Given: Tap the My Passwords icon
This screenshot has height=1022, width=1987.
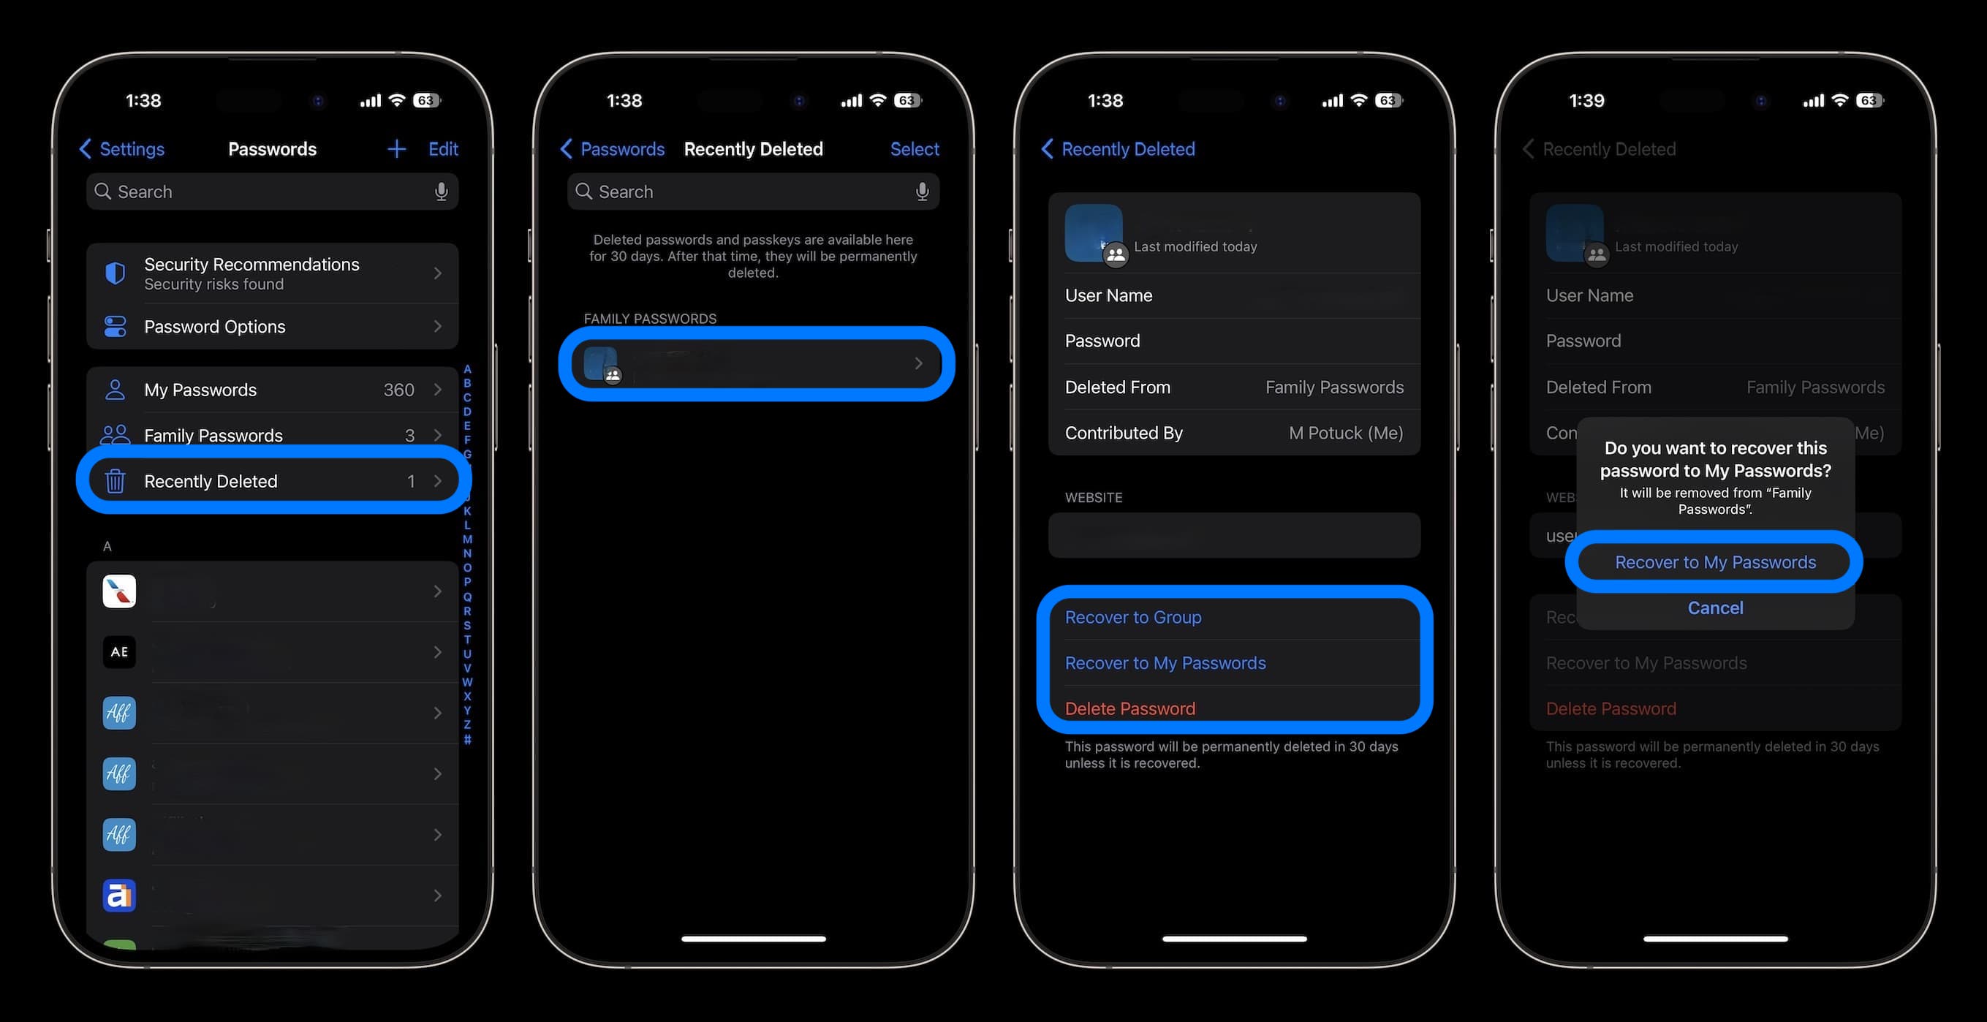Looking at the screenshot, I should (x=113, y=388).
